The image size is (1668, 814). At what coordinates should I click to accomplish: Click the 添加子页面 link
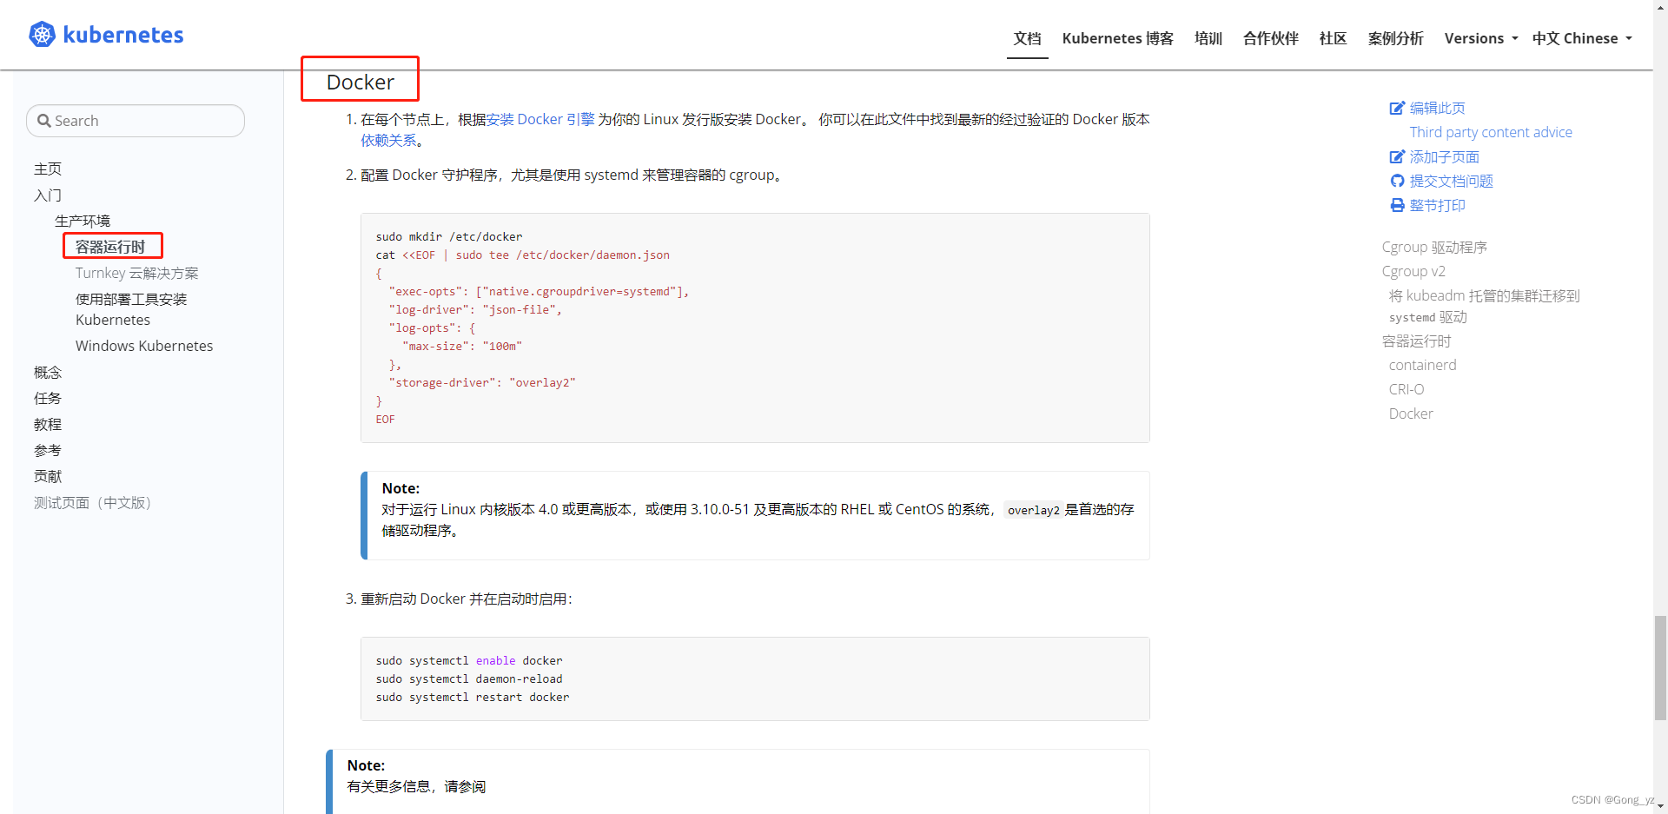(1444, 156)
